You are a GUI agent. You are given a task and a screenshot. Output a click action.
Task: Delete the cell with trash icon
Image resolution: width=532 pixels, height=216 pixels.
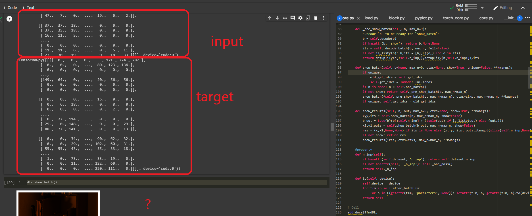(316, 18)
